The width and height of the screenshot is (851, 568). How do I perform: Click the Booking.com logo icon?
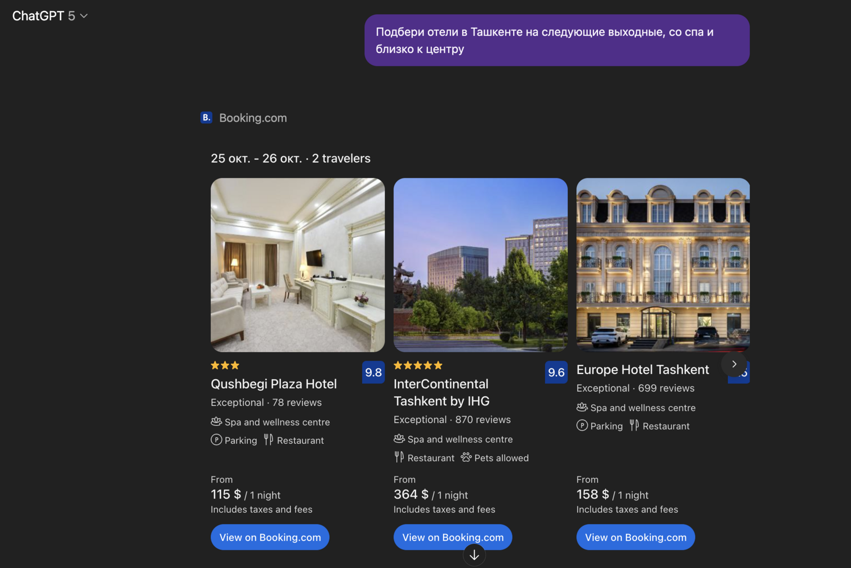(206, 118)
